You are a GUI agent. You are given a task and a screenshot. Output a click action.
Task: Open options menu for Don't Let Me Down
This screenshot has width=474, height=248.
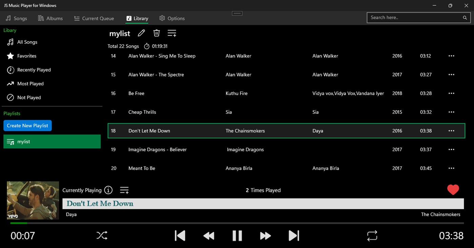(x=451, y=131)
